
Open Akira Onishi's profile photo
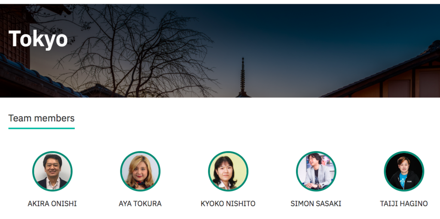click(x=52, y=171)
